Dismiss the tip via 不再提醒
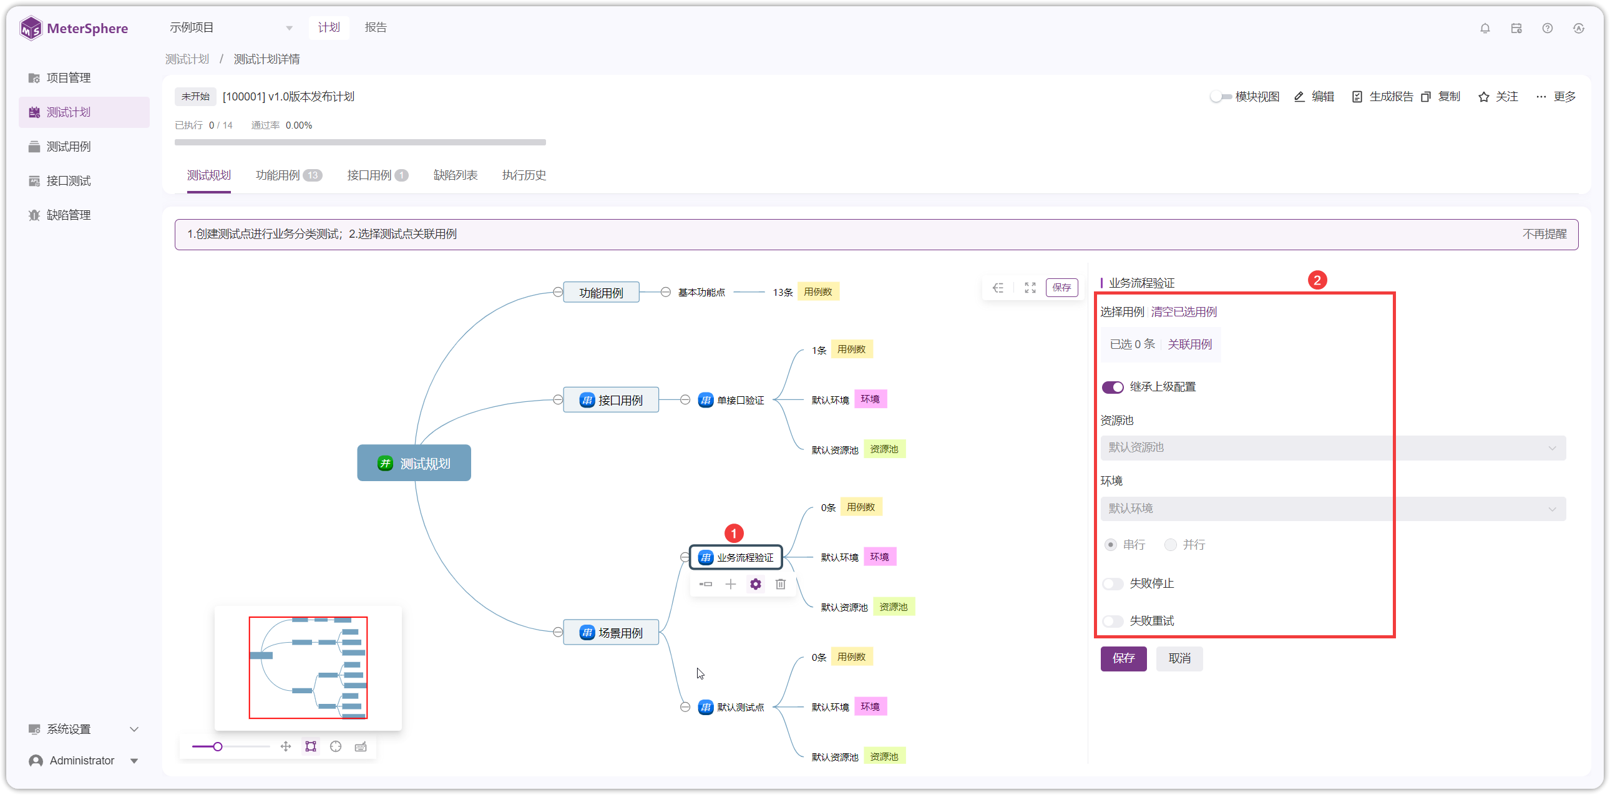The image size is (1610, 795). click(x=1544, y=234)
